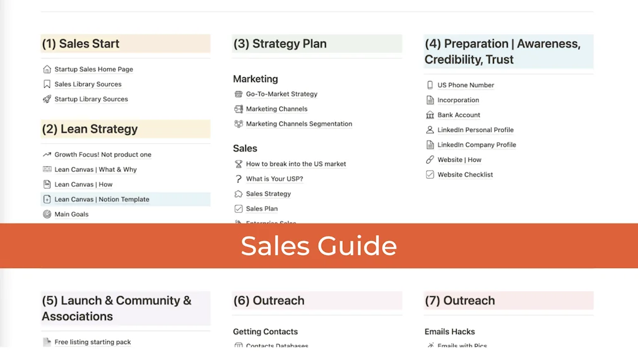Open the LinkedIn Company Profile page
Screen dimensions: 638x356
(477, 145)
